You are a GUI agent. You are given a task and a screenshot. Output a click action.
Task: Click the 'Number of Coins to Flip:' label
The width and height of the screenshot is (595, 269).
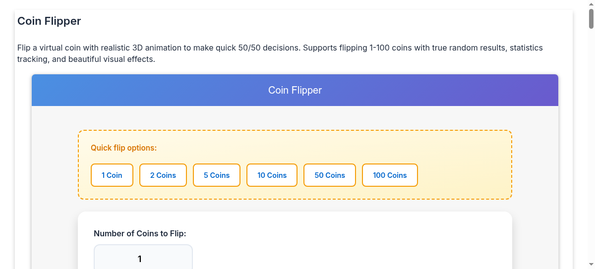[140, 233]
